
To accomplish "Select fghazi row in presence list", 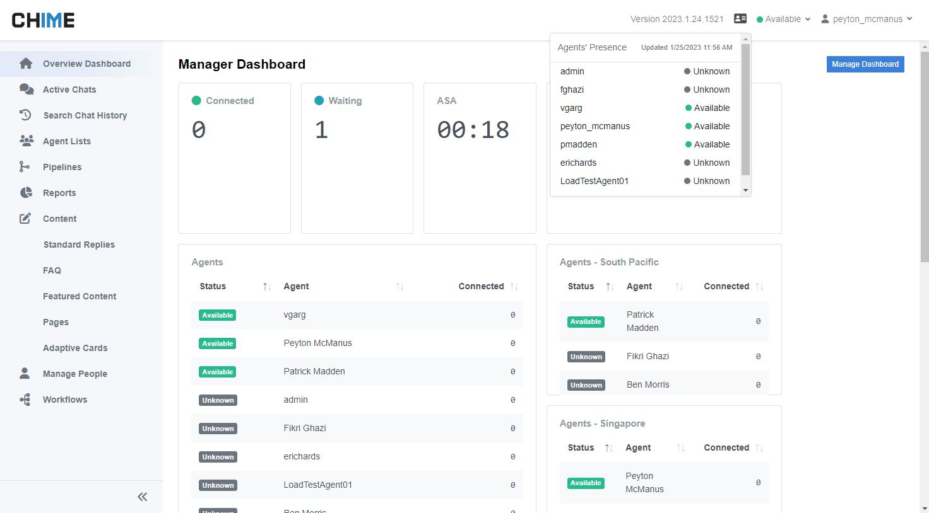I will (x=645, y=89).
